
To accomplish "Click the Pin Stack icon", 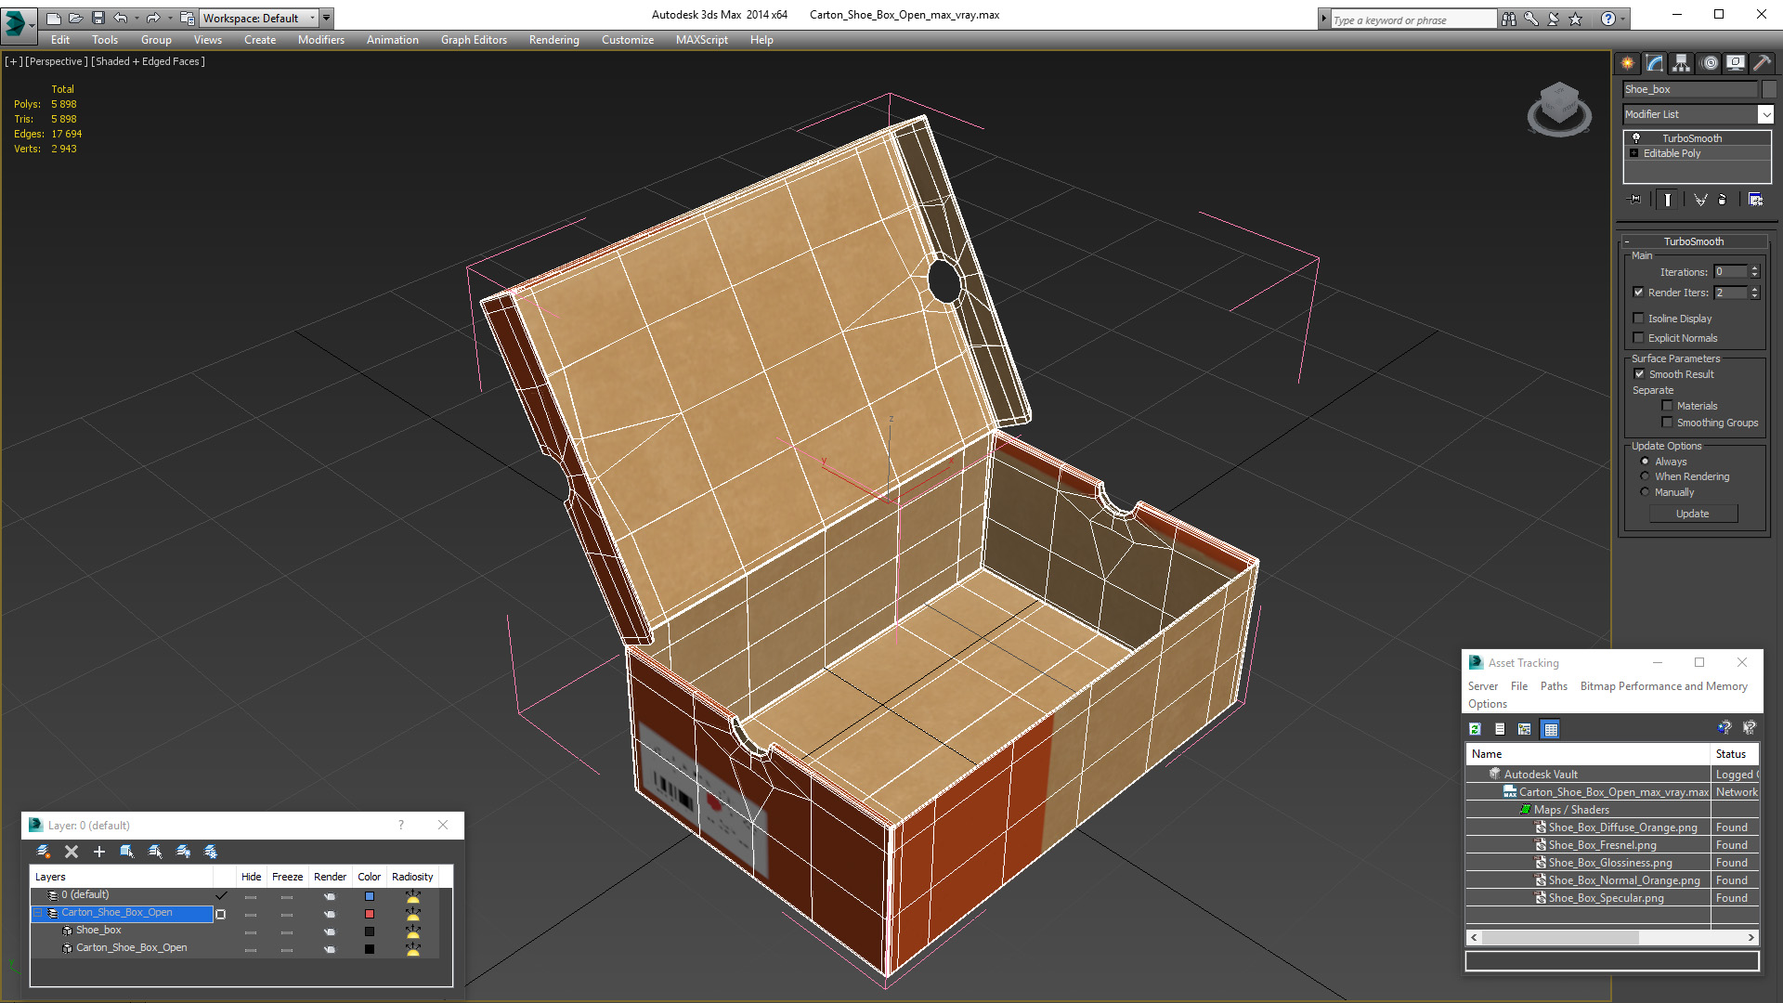I will pos(1635,200).
